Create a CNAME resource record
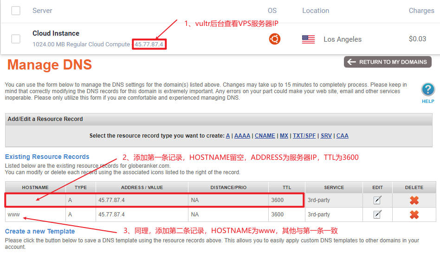Screen dimensions: 440x253 [265, 136]
